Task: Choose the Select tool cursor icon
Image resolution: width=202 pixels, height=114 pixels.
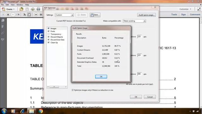Action: (25, 15)
